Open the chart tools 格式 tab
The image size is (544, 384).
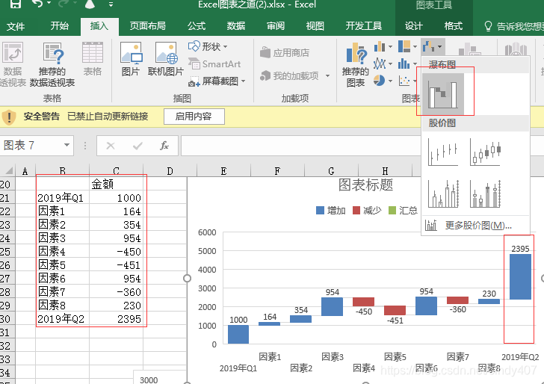pyautogui.click(x=453, y=26)
